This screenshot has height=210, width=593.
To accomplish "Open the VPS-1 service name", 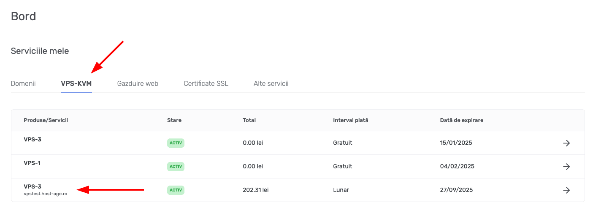I will (x=32, y=163).
